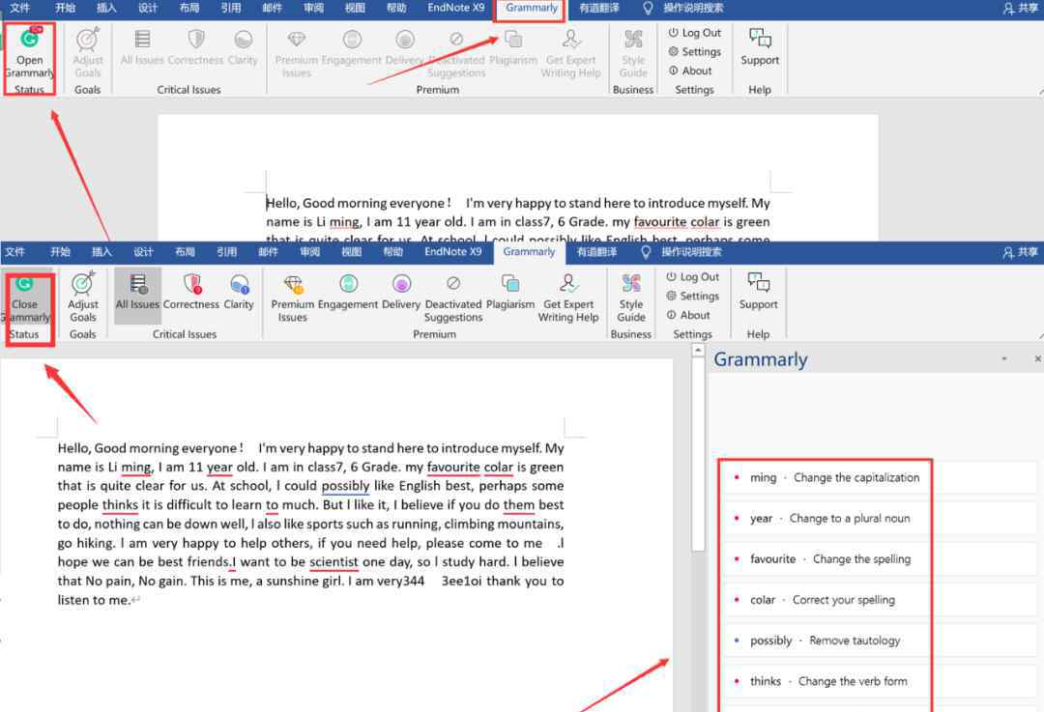Click Get Expert Writing Help in lower window
This screenshot has width=1044, height=712.
coord(568,299)
